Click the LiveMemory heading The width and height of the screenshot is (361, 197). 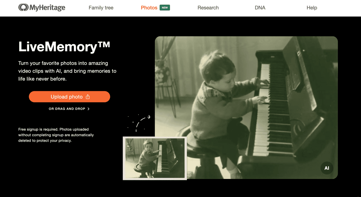(64, 47)
